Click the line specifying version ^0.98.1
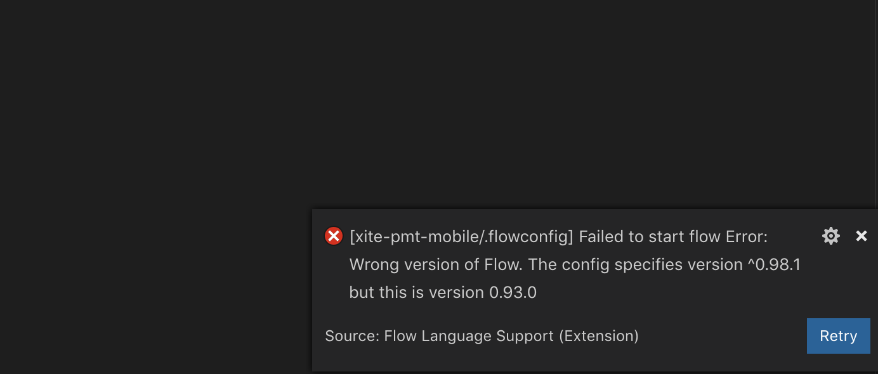Screen dimensions: 878x374 [x=574, y=264]
